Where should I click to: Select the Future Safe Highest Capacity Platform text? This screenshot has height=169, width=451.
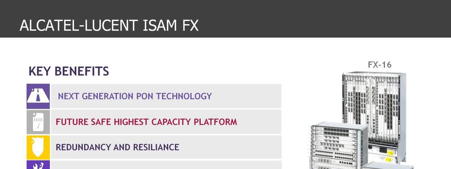coord(146,122)
